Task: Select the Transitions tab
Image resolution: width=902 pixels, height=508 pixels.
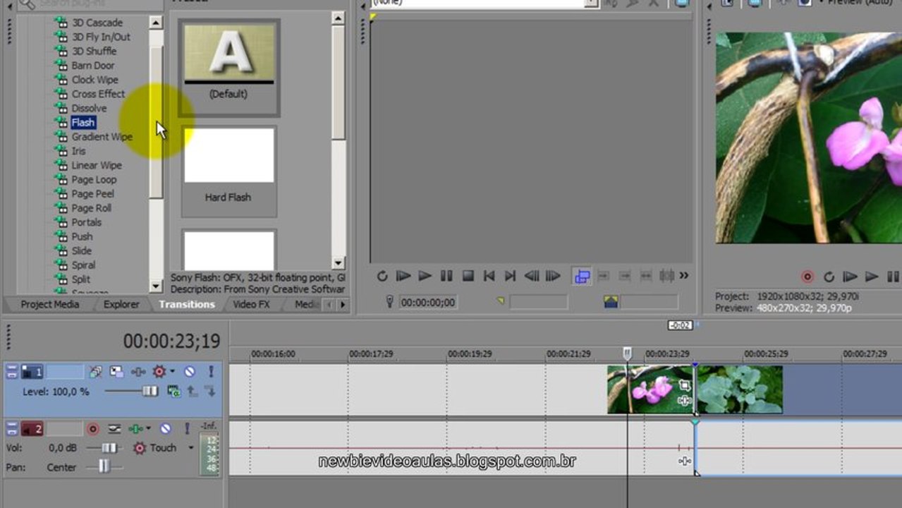Action: pos(187,304)
